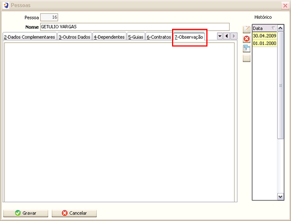This screenshot has width=291, height=221.
Task: Click the Pessoas app icon in title bar
Action: pyautogui.click(x=6, y=5)
